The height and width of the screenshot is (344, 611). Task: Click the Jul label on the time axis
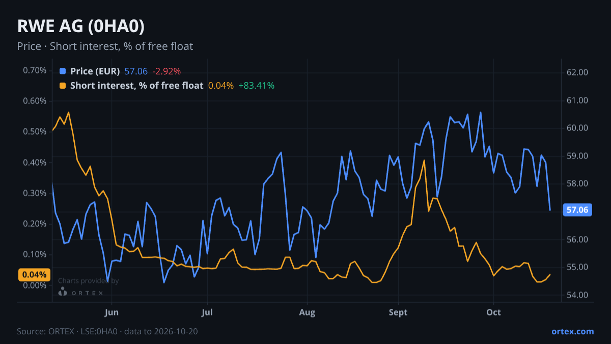[207, 312]
